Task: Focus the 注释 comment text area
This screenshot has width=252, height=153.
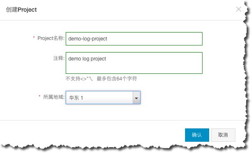Action: [x=134, y=63]
